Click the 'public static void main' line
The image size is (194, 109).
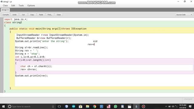[x=48, y=29]
